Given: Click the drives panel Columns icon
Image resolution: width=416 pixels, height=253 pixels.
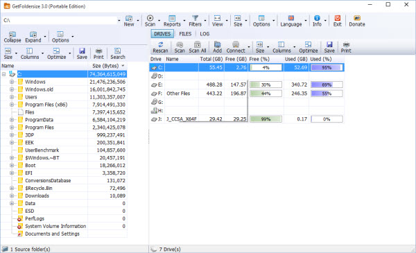Looking at the screenshot, I should 281,44.
